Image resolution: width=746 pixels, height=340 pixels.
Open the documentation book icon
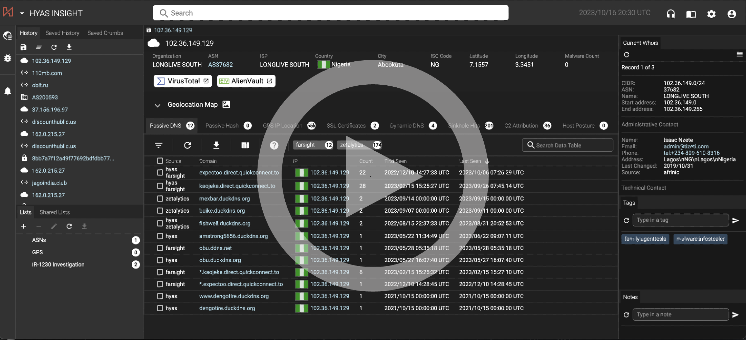click(x=691, y=14)
